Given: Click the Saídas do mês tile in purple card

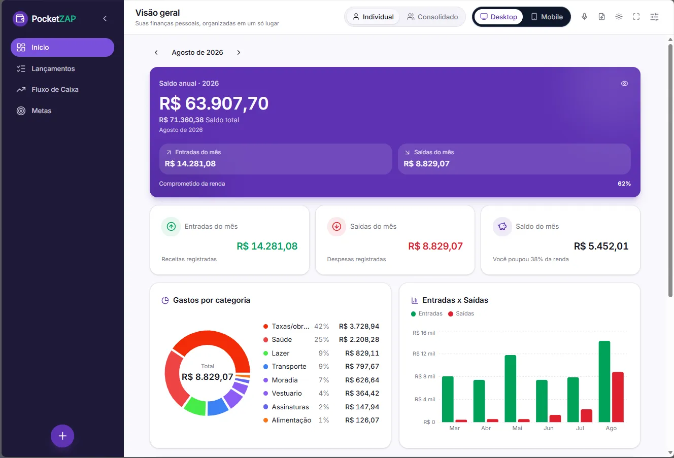Looking at the screenshot, I should 514,159.
